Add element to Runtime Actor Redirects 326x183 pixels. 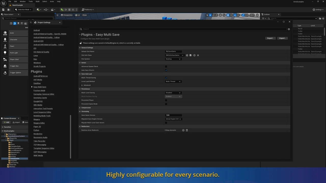183,130
